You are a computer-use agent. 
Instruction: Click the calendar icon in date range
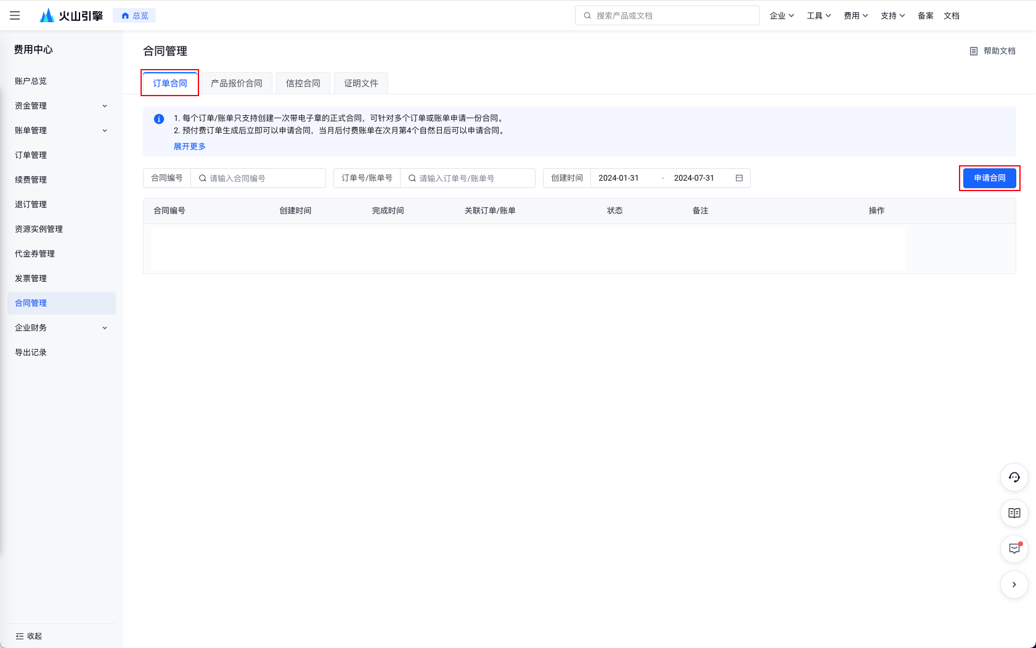pos(739,178)
